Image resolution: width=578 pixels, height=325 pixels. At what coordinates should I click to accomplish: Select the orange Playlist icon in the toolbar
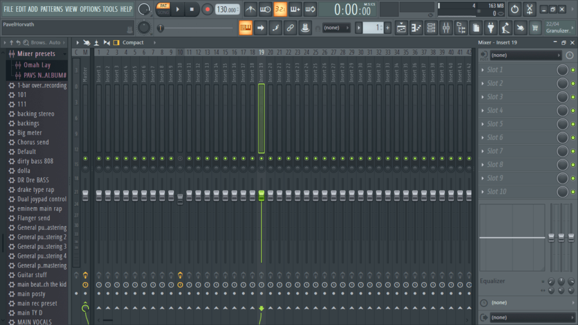pyautogui.click(x=245, y=27)
